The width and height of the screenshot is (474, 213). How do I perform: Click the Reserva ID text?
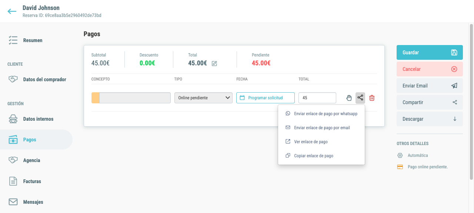62,16
